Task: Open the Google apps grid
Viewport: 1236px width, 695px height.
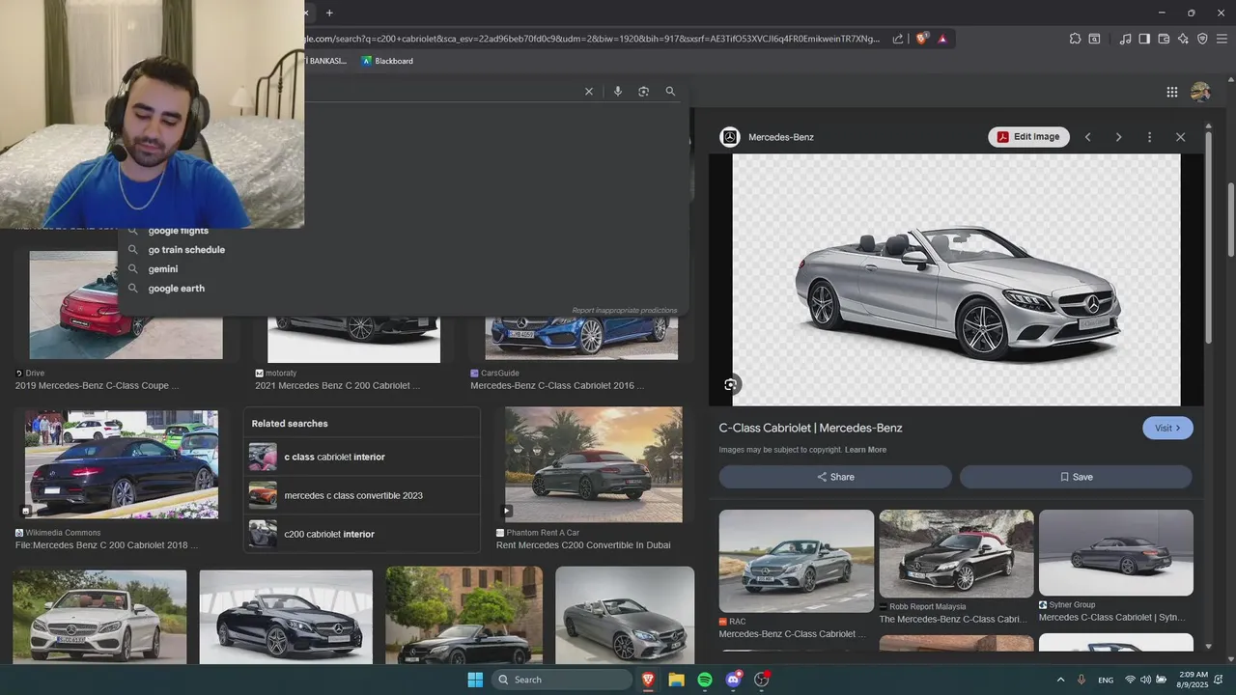Action: (1171, 92)
